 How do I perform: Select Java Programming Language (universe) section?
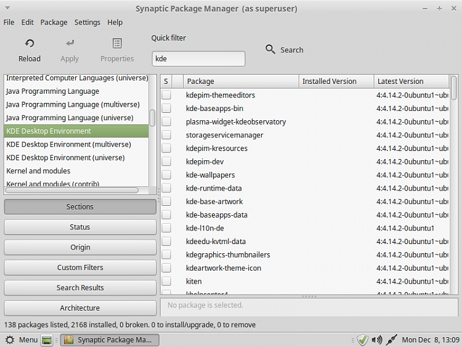point(76,118)
